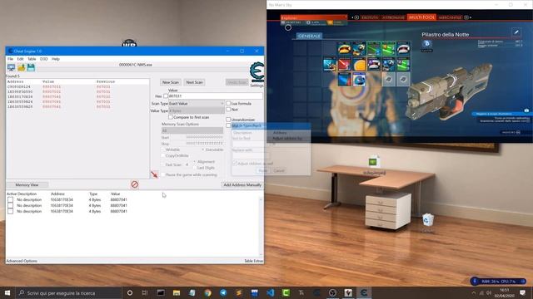Open File menu in Cheat Engine
The width and height of the screenshot is (533, 299).
pos(11,59)
